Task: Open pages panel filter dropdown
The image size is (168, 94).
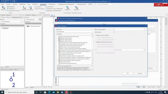Action: click(11, 21)
